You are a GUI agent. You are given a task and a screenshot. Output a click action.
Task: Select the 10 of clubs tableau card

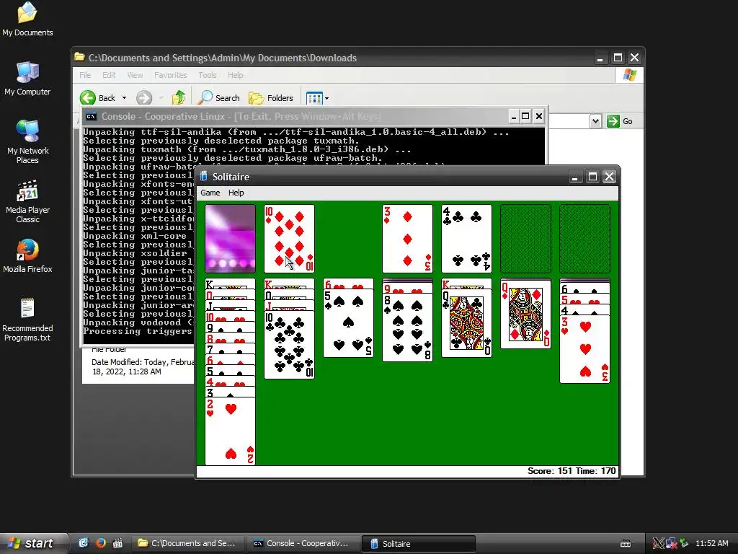[289, 345]
